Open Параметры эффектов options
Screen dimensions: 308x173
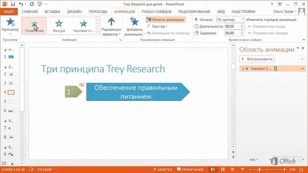coord(111,27)
